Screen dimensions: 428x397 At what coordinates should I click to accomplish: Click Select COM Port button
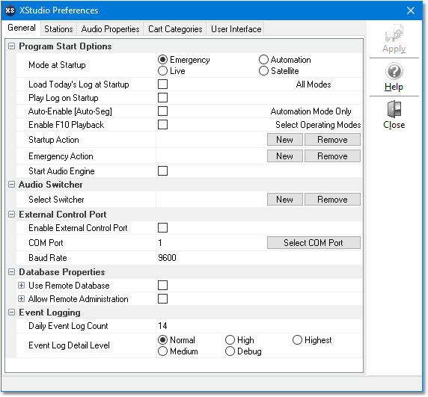pos(314,243)
